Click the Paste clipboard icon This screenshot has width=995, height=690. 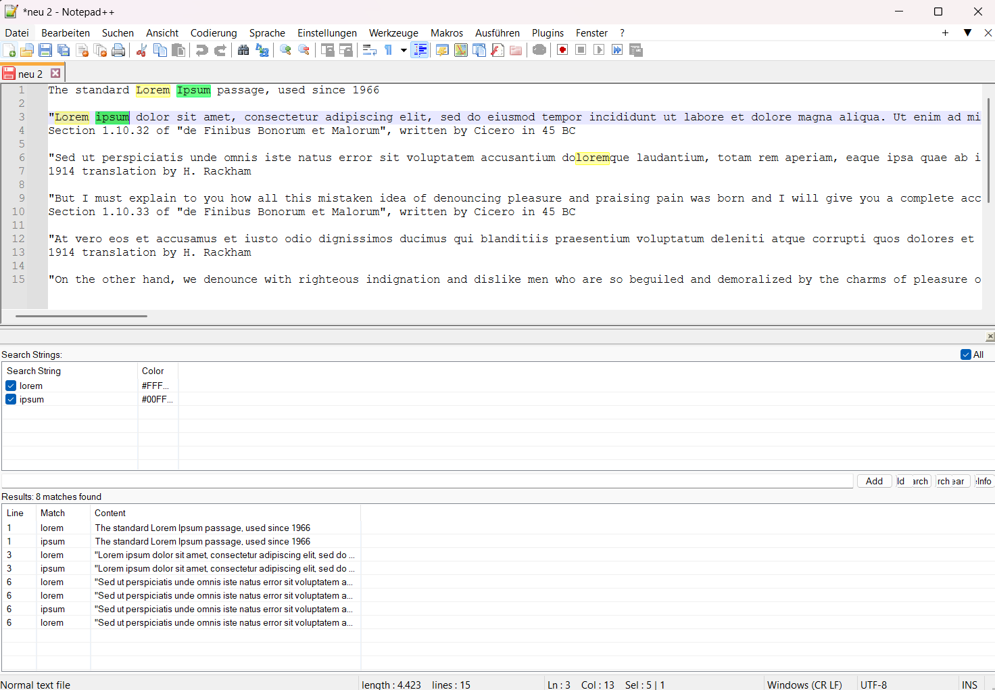(178, 50)
